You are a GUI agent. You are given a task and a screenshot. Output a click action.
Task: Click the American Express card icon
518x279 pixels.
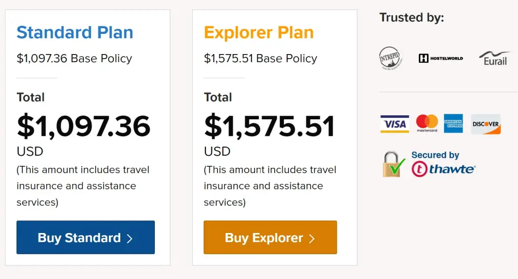(x=453, y=123)
